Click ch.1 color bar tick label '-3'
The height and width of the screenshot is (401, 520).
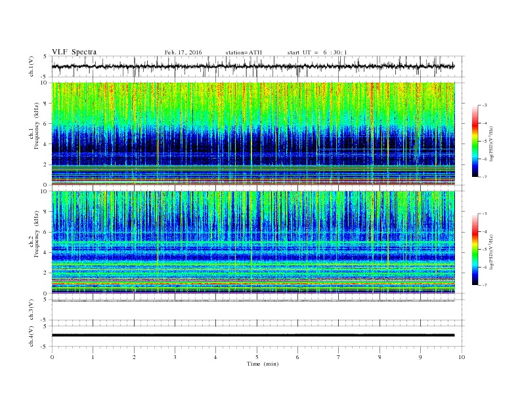[x=484, y=105]
